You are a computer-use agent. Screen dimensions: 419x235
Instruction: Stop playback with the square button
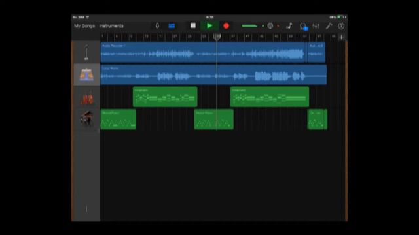pos(193,25)
